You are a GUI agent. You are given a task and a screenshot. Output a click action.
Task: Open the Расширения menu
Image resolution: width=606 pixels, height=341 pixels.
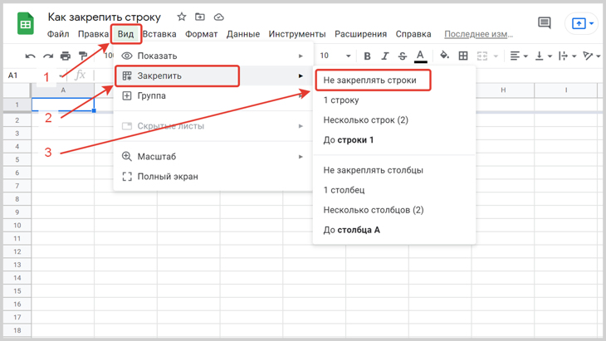coord(360,34)
